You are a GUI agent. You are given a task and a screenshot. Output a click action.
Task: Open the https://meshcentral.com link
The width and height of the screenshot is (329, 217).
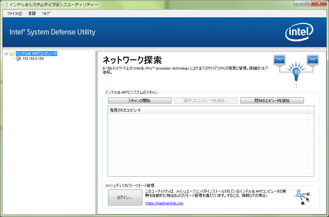[164, 203]
